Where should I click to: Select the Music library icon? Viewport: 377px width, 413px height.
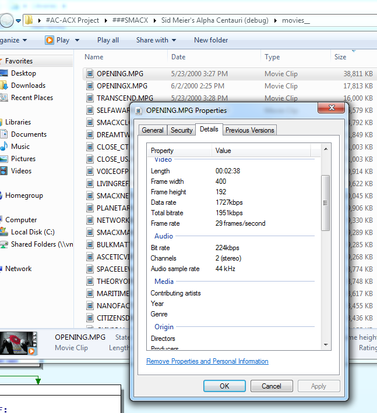pyautogui.click(x=3, y=147)
